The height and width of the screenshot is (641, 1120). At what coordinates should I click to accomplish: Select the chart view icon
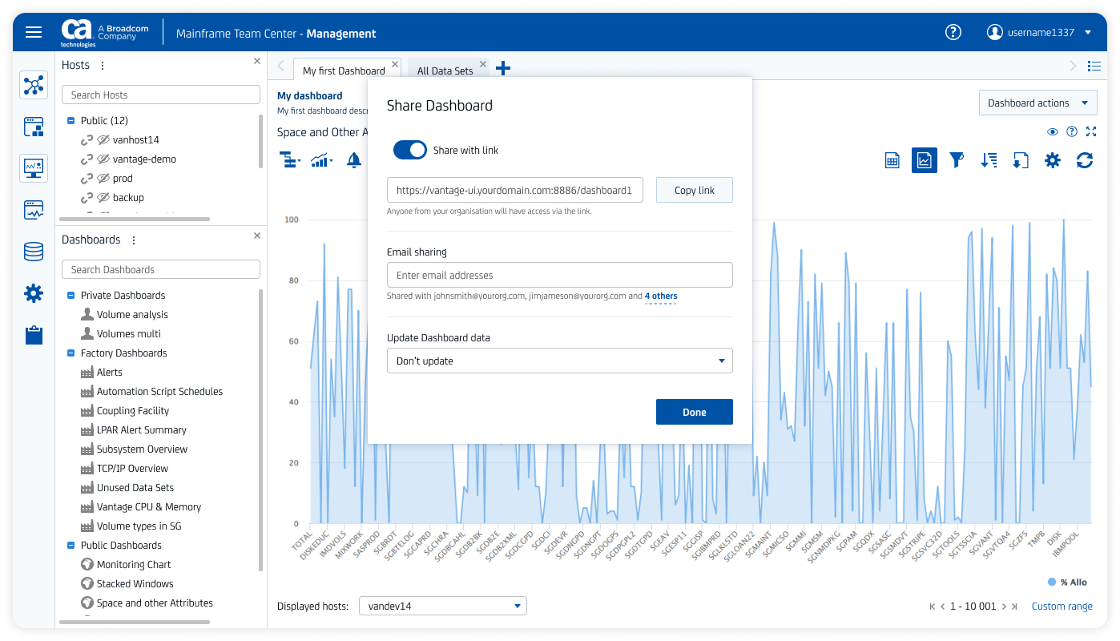pos(925,160)
